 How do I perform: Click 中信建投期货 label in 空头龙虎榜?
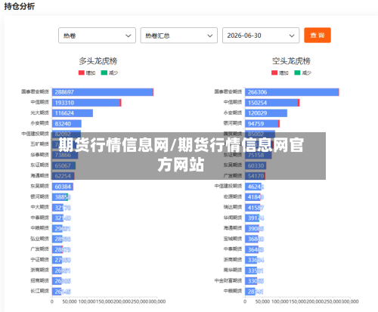point(228,186)
